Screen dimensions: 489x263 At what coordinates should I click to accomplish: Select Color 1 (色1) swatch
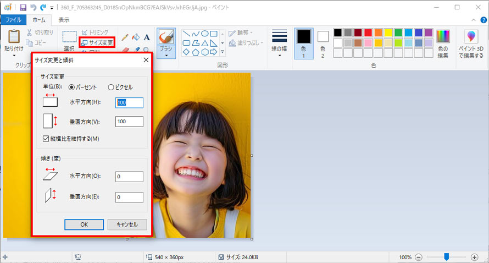click(x=304, y=43)
